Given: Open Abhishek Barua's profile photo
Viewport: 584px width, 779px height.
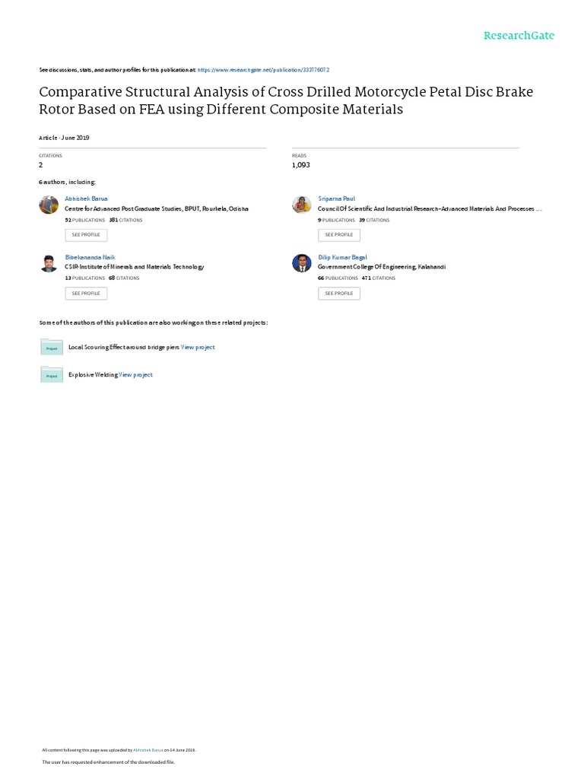Looking at the screenshot, I should (49, 205).
